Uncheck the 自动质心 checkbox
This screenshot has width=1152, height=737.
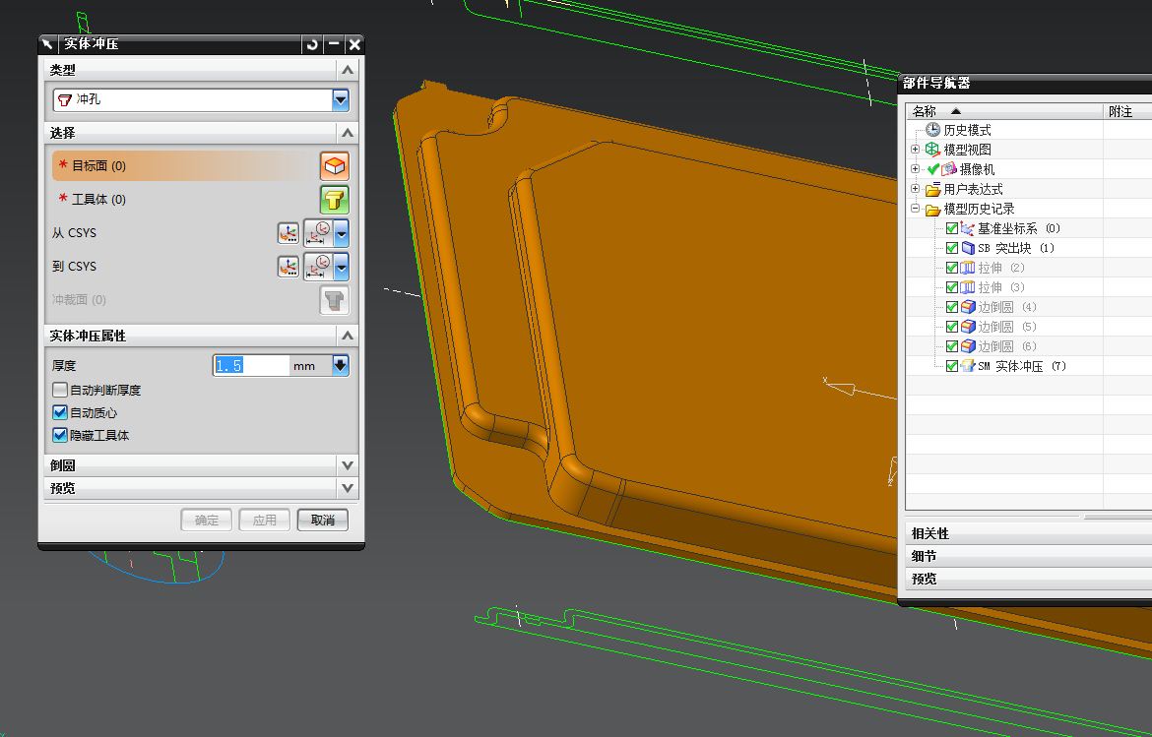(x=60, y=412)
